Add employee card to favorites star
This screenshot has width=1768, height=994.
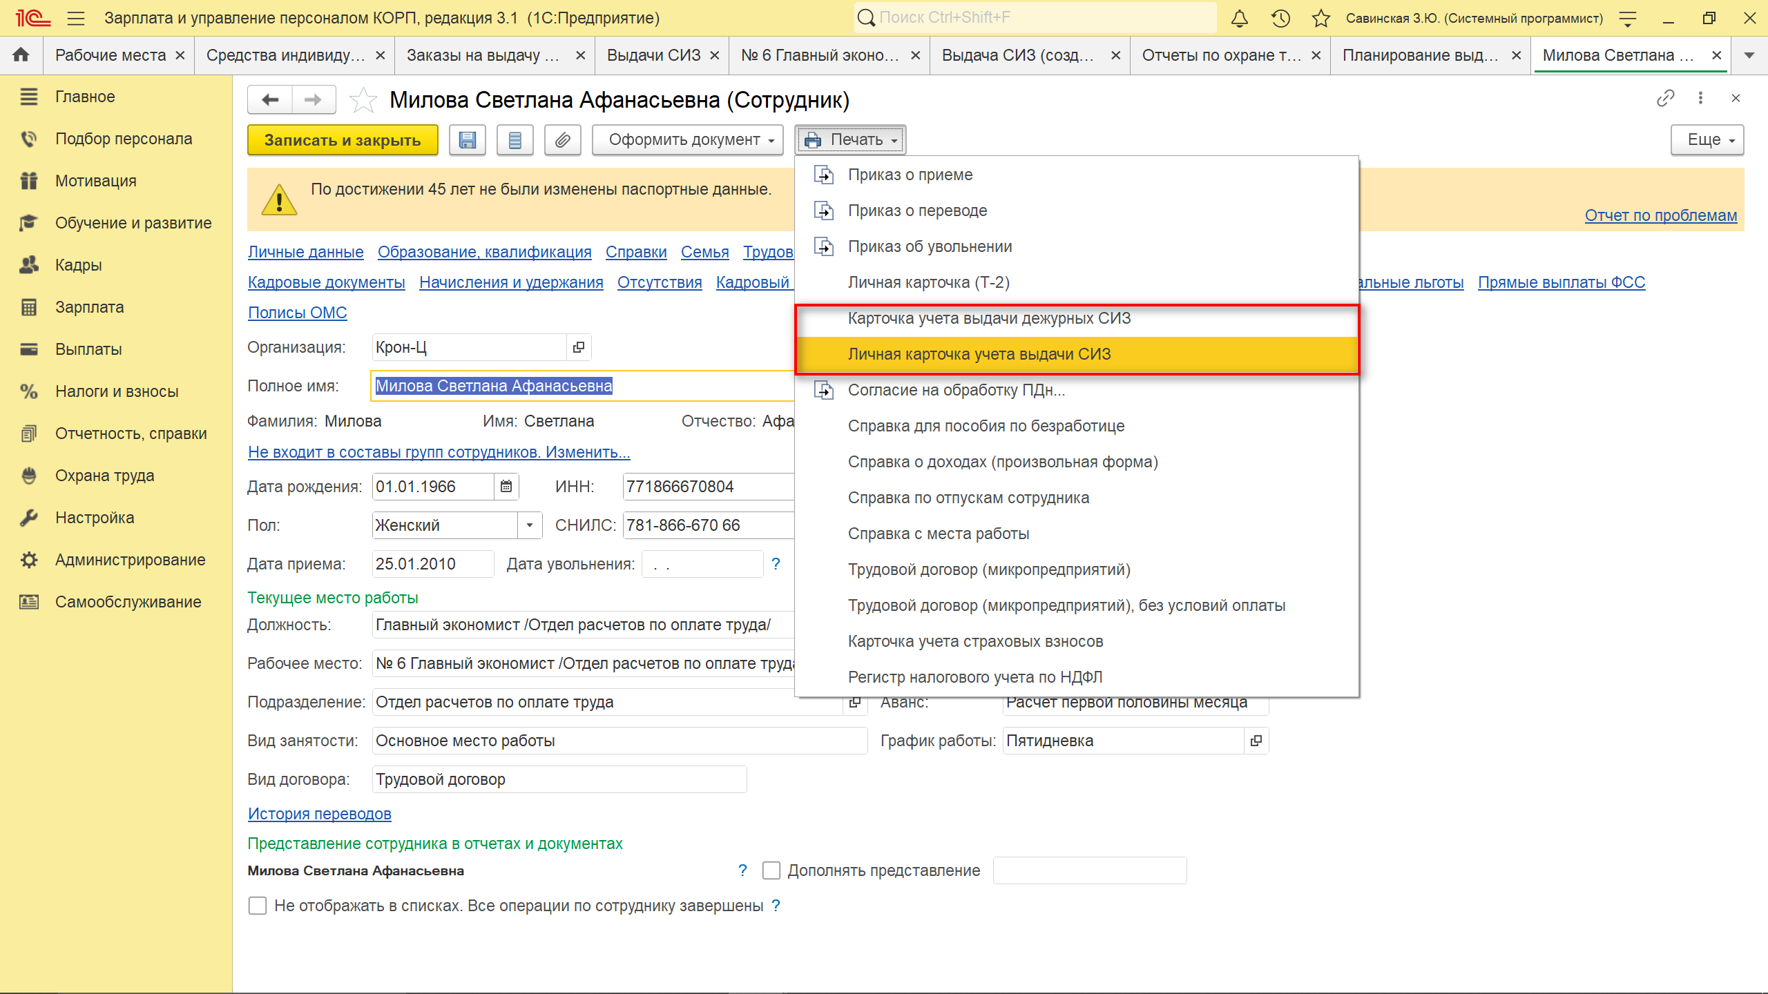pos(363,101)
